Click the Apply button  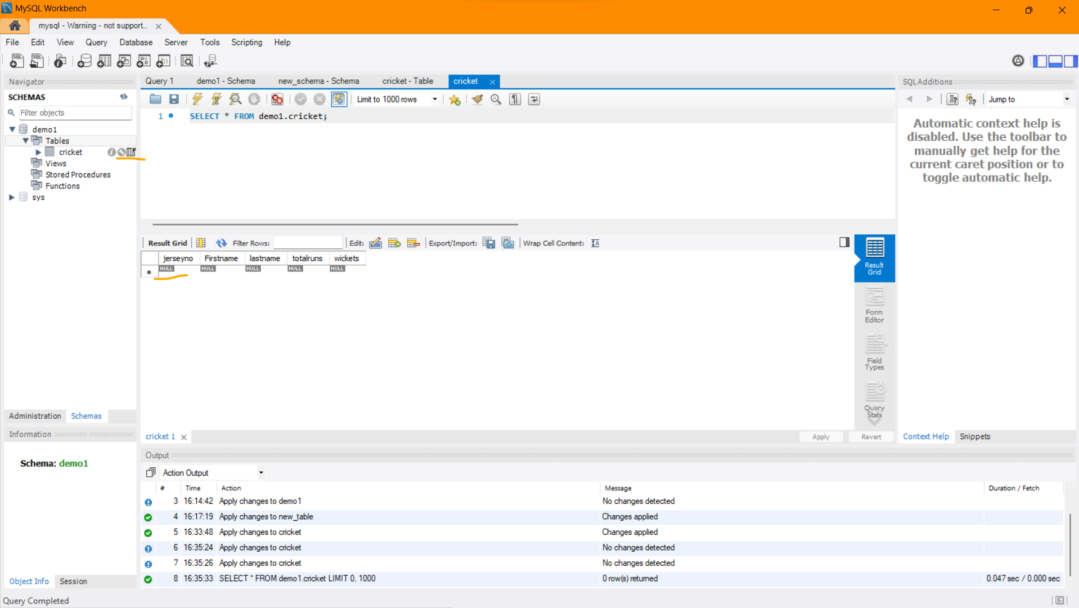point(821,437)
